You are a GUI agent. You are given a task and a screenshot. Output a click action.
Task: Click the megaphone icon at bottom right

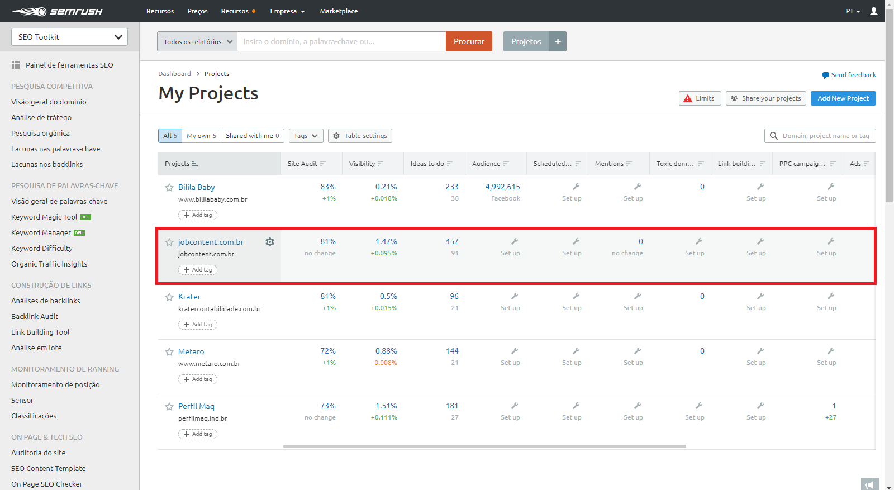coord(869,484)
